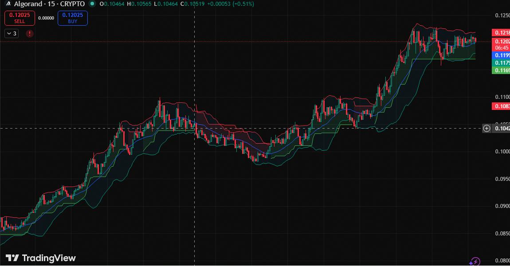Click the Algorand logo icon
Viewport: 510px width, 266px height.
(x=8, y=4)
